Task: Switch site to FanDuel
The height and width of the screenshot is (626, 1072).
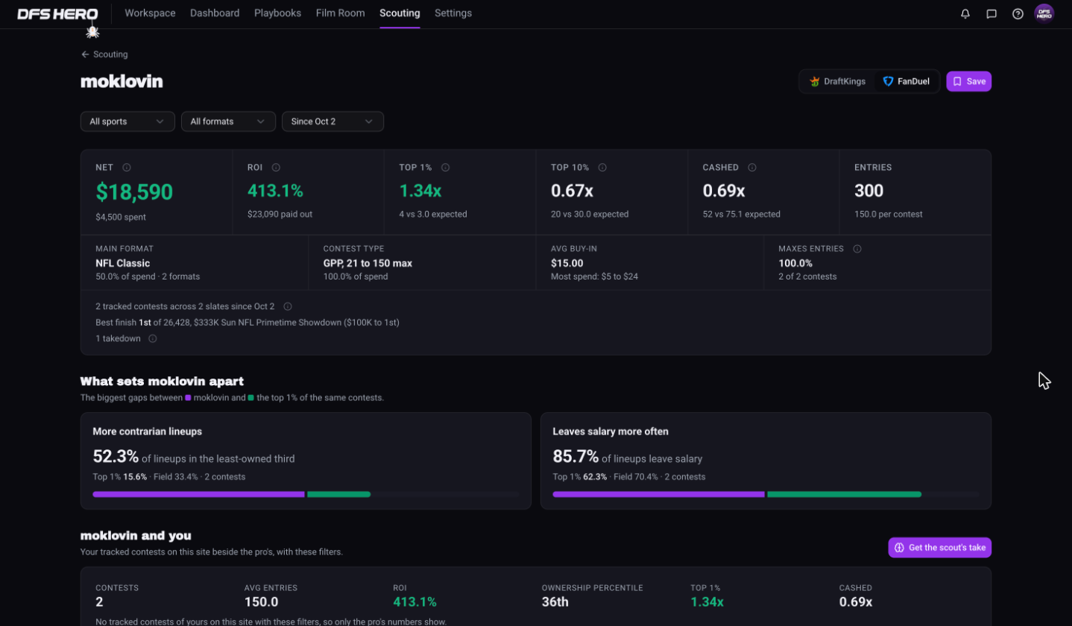Action: [x=907, y=81]
